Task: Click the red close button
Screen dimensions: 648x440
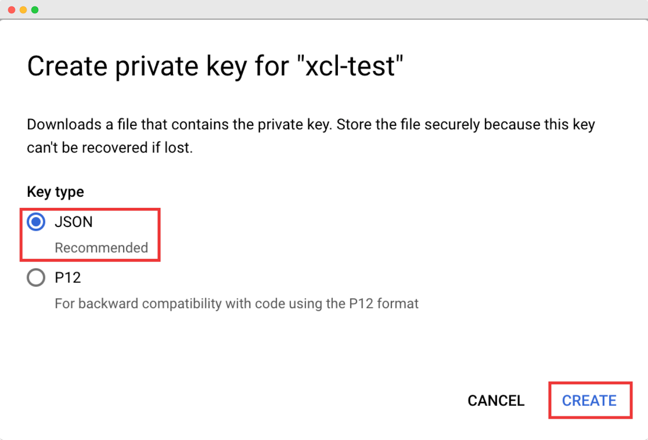Action: (11, 9)
